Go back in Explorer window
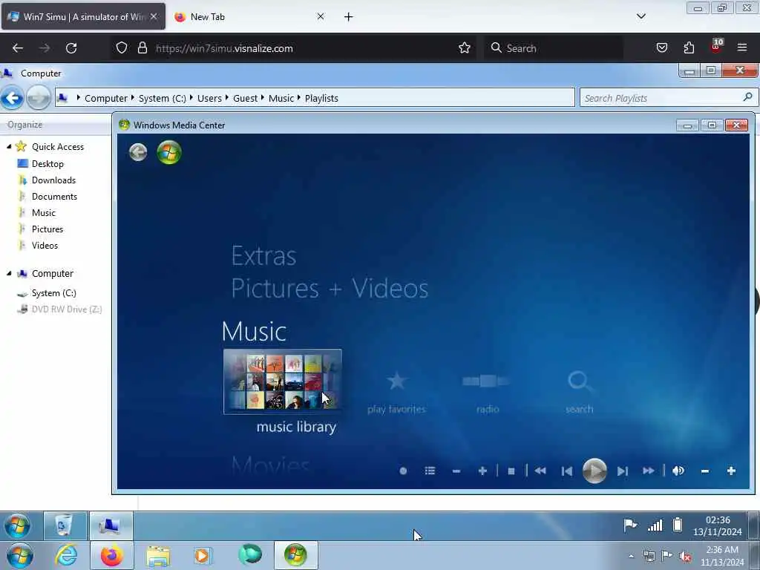Screen dimensions: 760x570 point(12,98)
